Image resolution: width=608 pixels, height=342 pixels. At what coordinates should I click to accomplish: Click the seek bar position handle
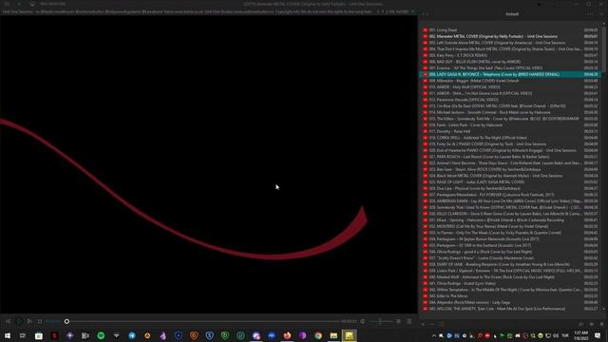(x=66, y=321)
